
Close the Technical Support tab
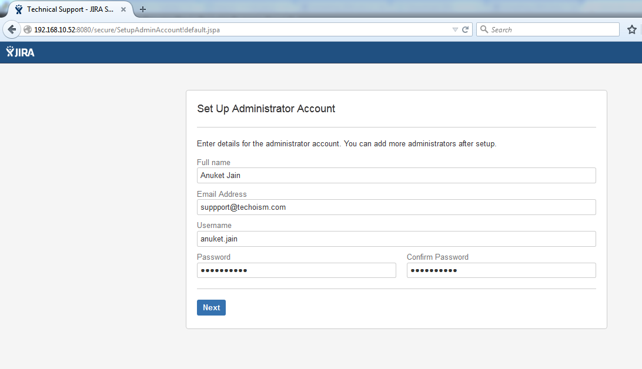[123, 9]
